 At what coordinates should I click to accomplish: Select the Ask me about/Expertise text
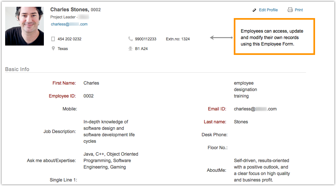pyautogui.click(x=111, y=160)
